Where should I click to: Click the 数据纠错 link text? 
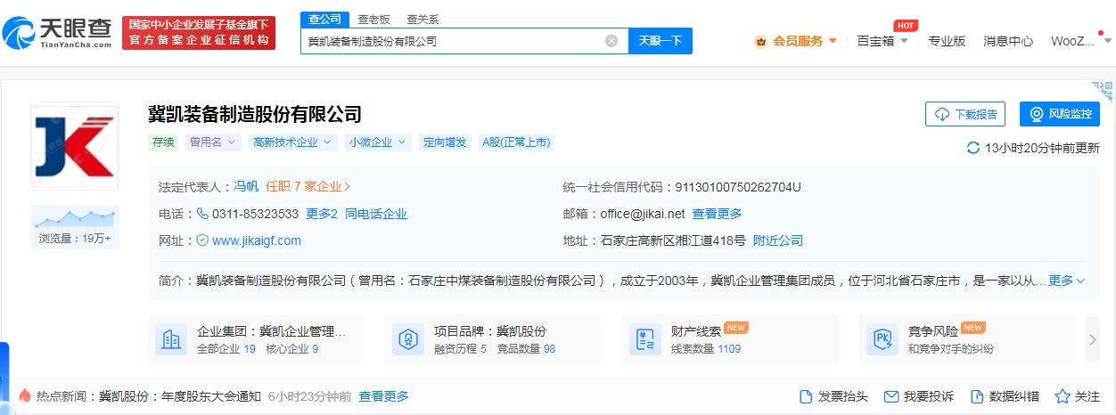coord(1014,396)
